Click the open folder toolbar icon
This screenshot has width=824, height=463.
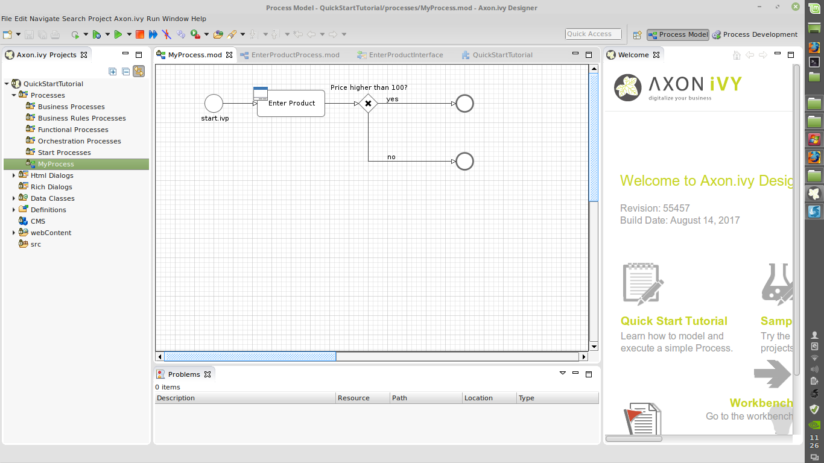pos(218,34)
